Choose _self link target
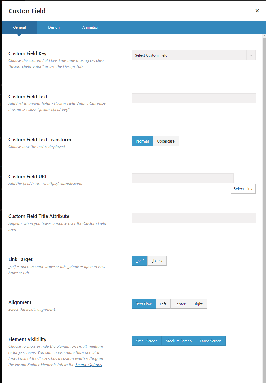Screen dimensions: 266x383 click(139, 261)
